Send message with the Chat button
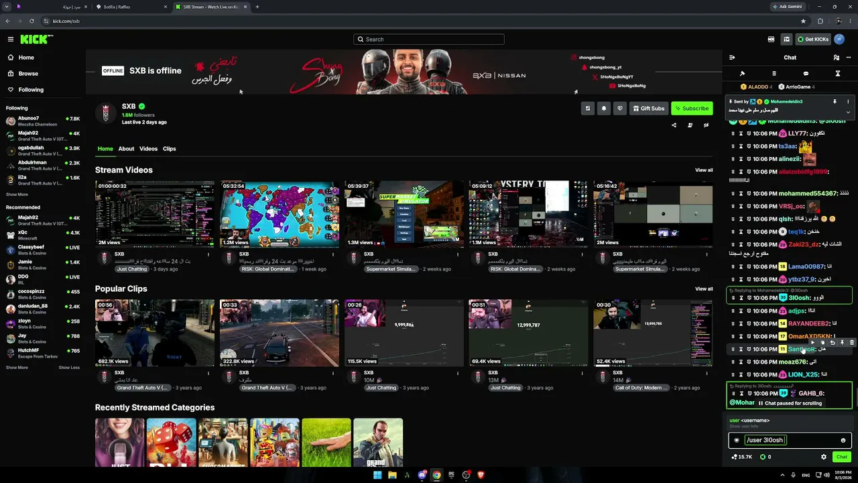Viewport: 858px width, 483px height. pos(842,457)
